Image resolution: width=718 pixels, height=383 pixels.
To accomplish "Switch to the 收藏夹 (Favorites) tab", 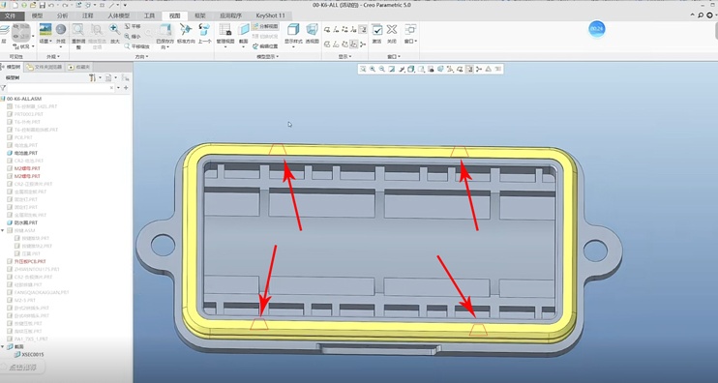I will pos(78,68).
